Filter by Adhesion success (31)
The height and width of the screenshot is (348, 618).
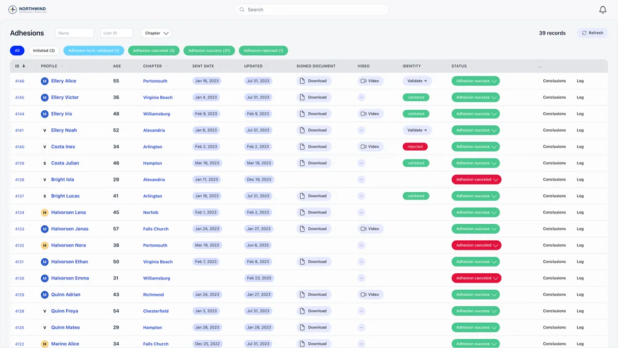click(x=209, y=51)
